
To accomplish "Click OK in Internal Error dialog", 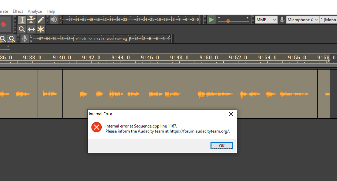I will click(222, 146).
